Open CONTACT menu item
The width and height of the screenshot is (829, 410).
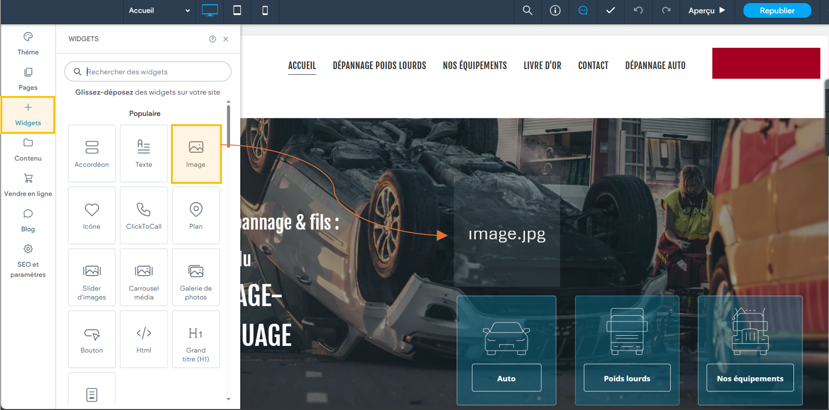point(593,66)
